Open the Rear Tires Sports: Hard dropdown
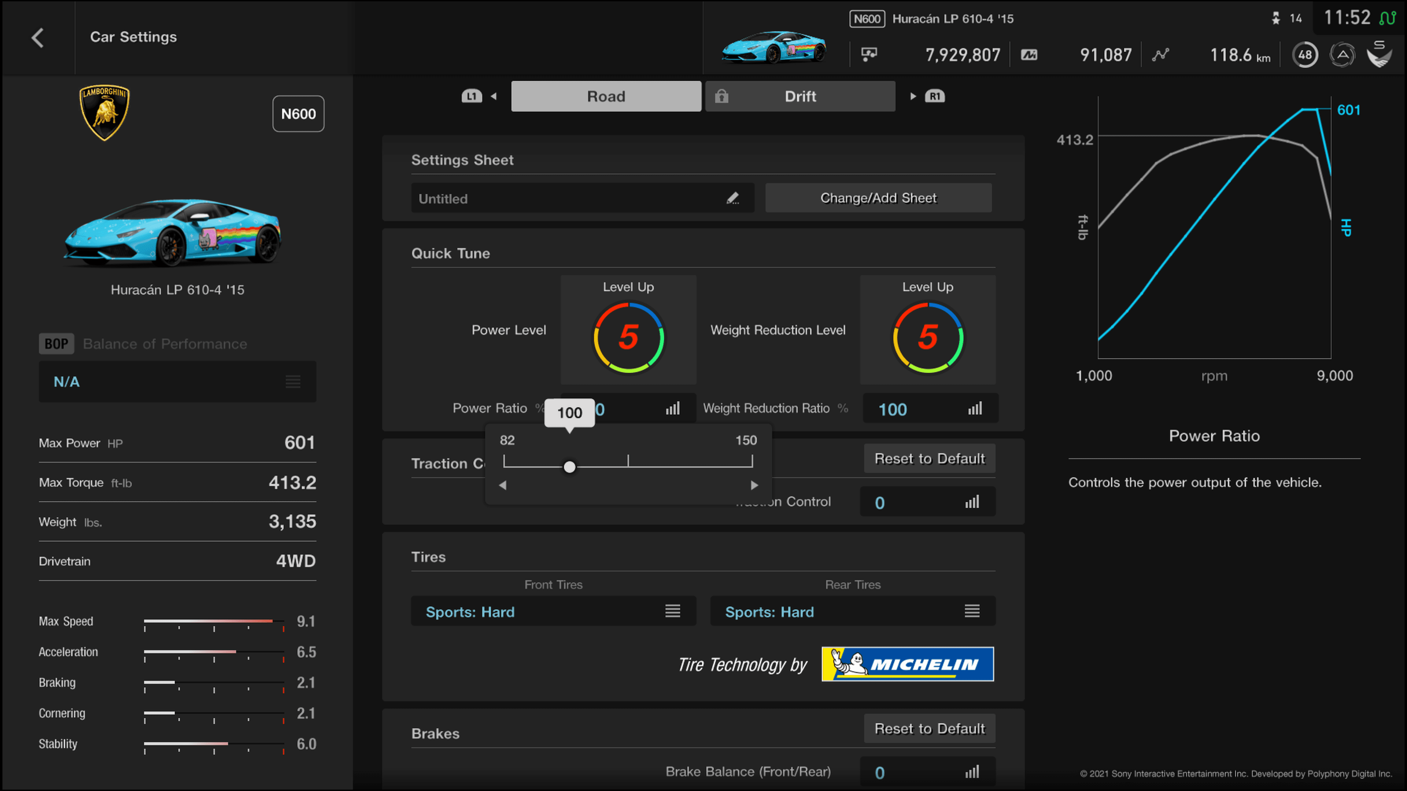This screenshot has width=1407, height=791. click(x=853, y=611)
